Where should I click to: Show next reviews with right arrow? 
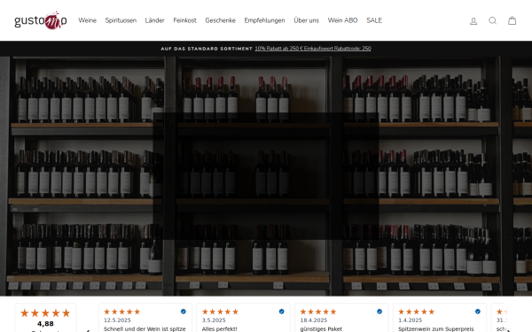coord(508,330)
